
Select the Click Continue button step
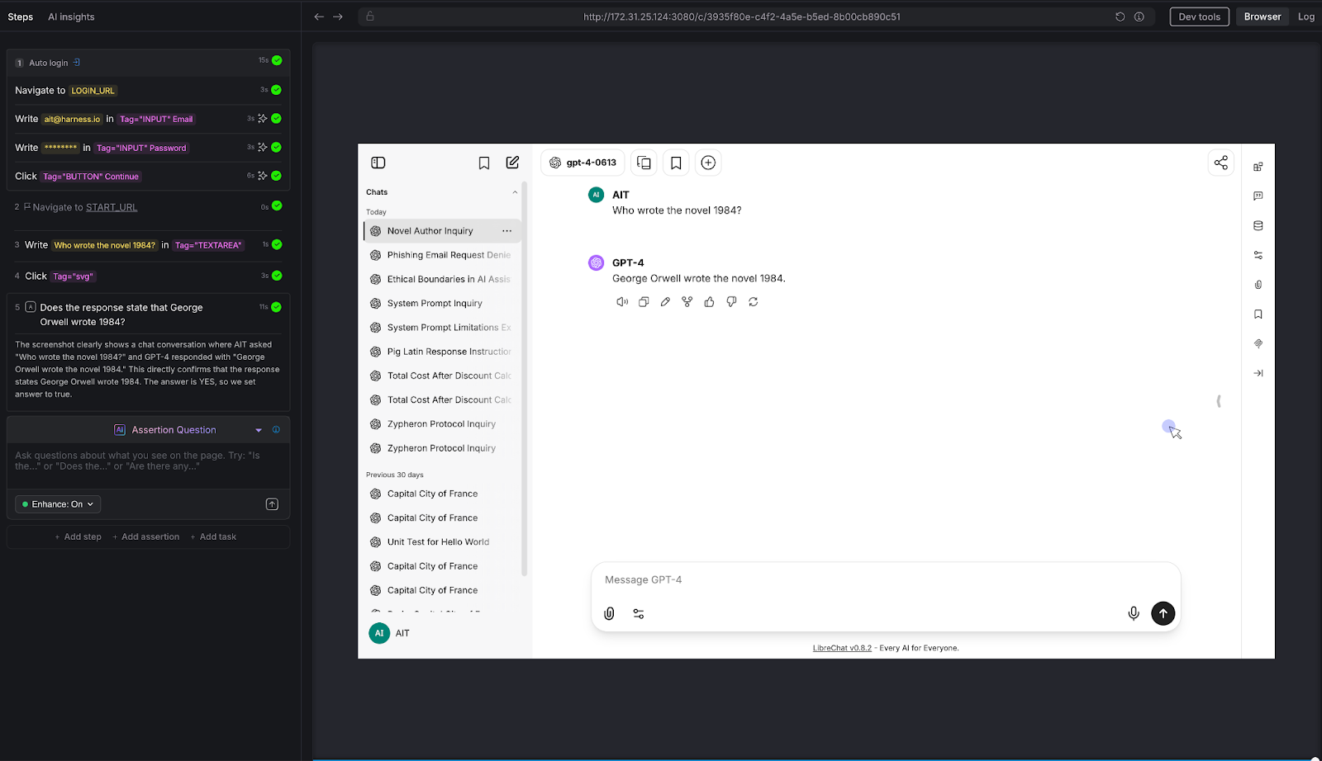tap(148, 177)
